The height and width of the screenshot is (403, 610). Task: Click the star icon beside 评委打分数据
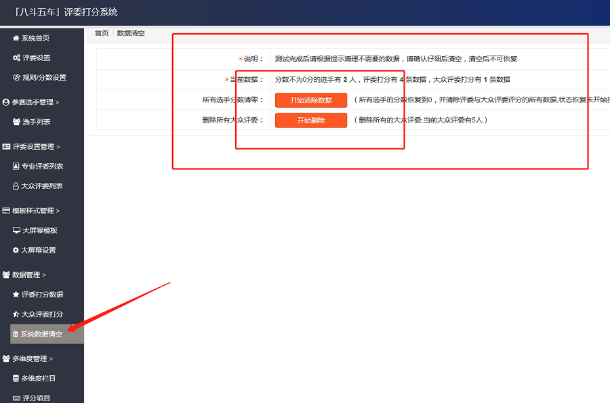16,295
